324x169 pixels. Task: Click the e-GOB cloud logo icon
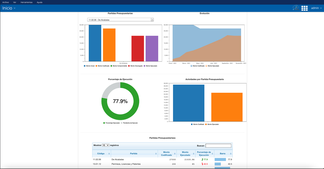(295, 8)
